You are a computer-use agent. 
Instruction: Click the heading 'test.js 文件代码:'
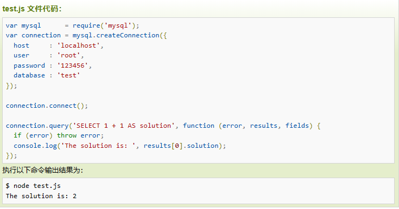(32, 9)
